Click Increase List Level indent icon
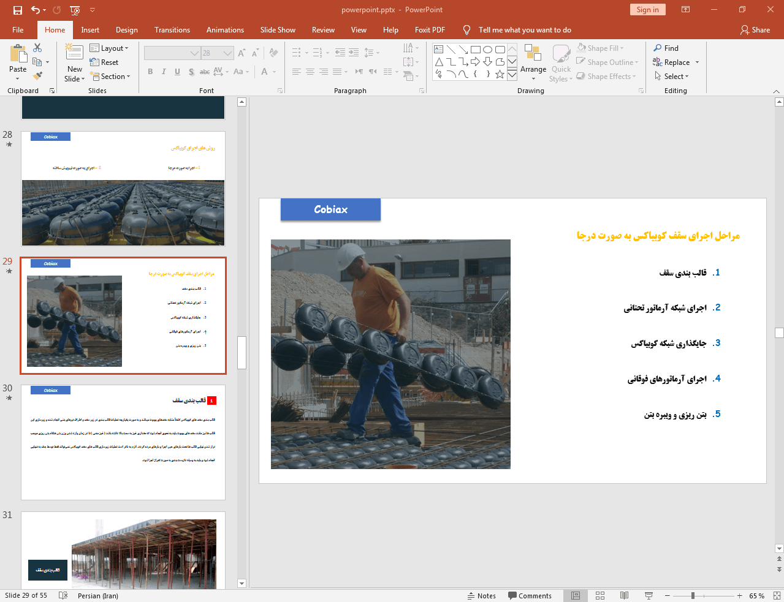The height and width of the screenshot is (602, 784). pyautogui.click(x=354, y=53)
